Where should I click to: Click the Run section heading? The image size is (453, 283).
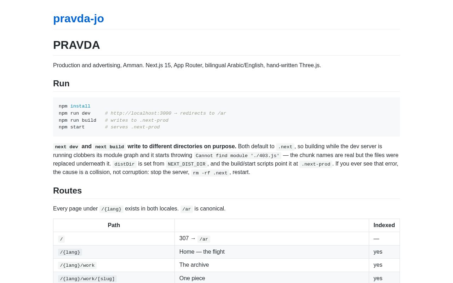point(61,83)
